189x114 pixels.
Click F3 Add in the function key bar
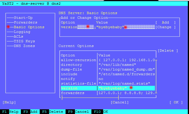click(x=30, y=112)
